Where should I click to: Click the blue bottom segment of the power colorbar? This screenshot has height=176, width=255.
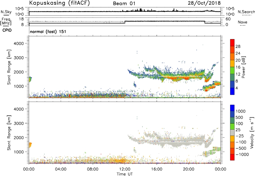232,91
